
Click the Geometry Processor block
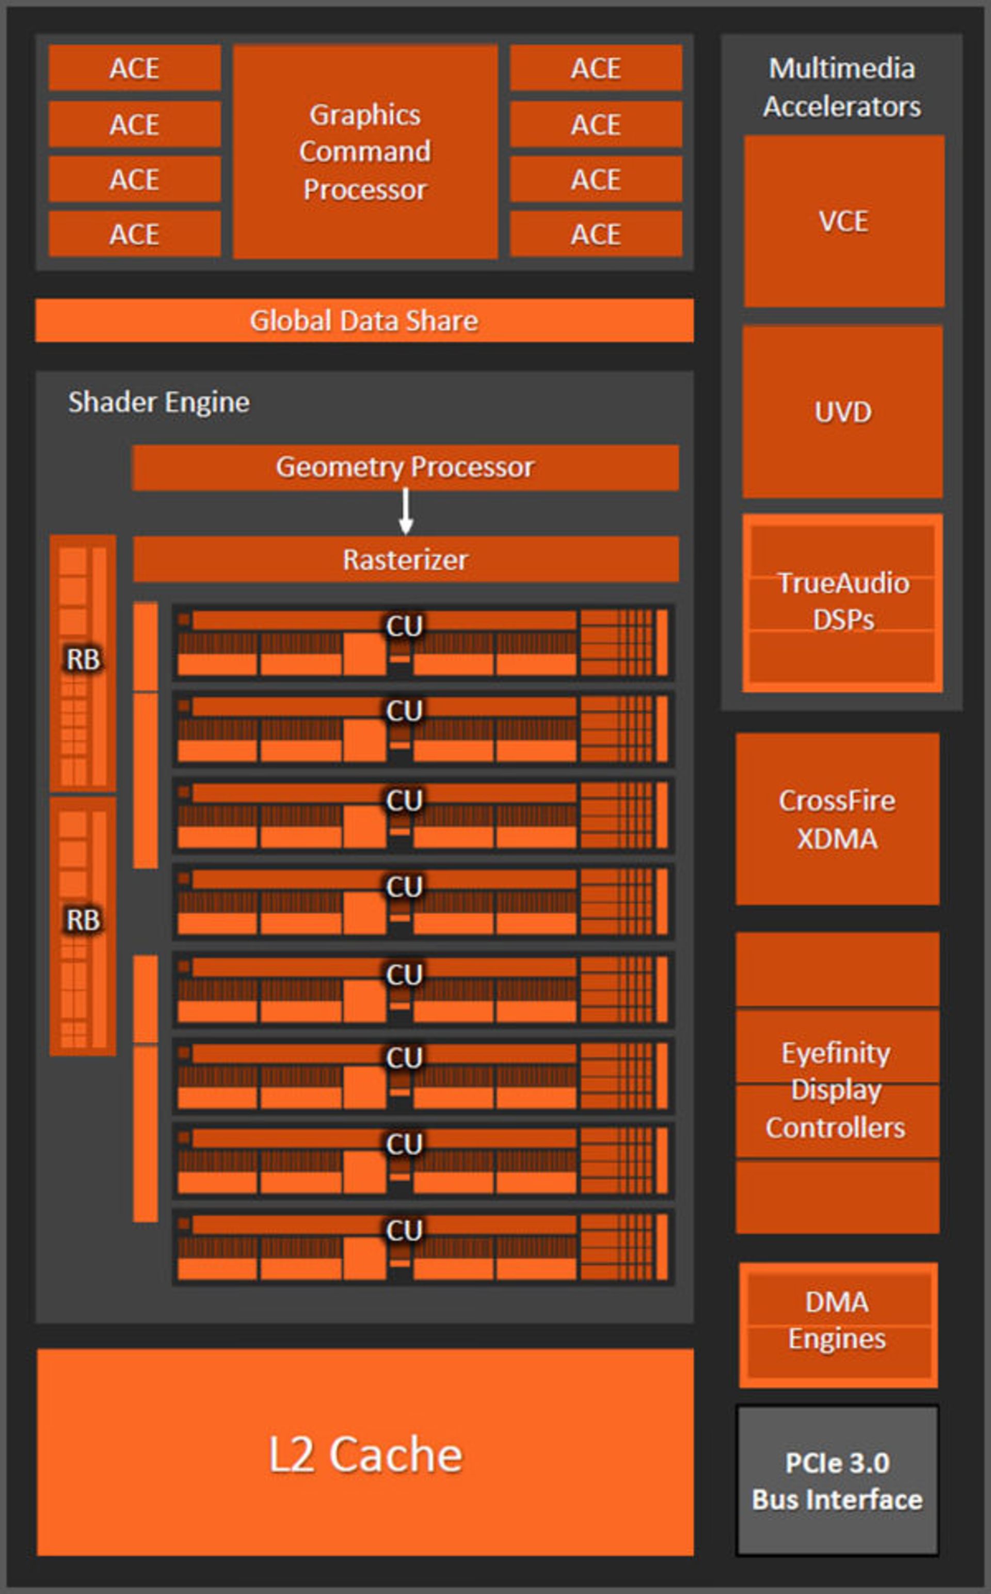[405, 467]
